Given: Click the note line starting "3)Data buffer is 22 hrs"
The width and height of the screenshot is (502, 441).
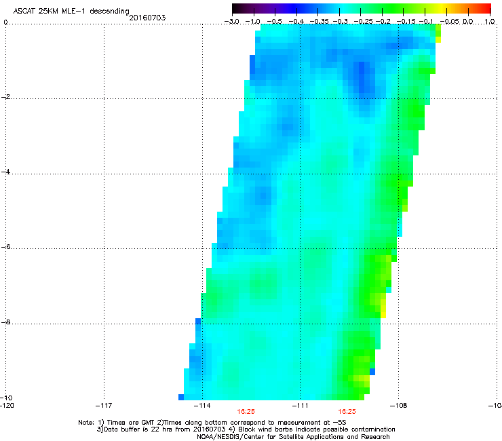Looking at the screenshot, I should click(x=246, y=429).
